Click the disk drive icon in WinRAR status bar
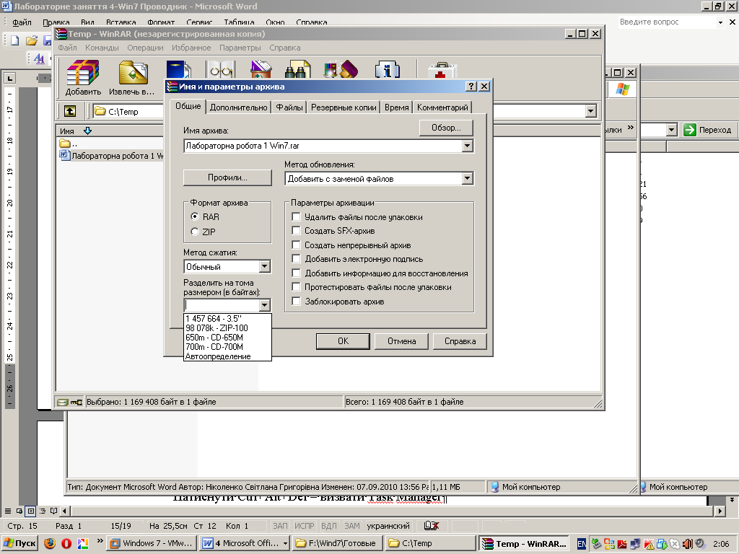The width and height of the screenshot is (739, 554). coord(62,403)
